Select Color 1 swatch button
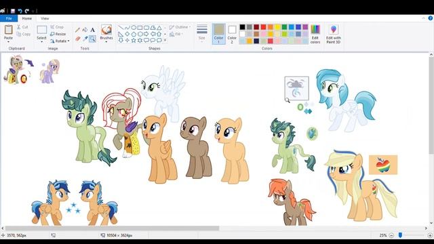 tap(218, 34)
